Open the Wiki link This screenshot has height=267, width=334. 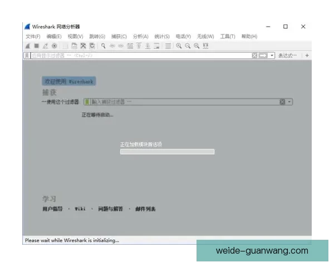[x=80, y=209]
